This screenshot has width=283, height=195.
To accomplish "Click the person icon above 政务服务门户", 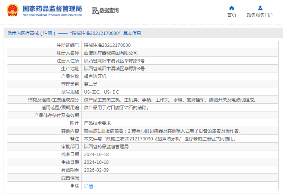I will click(x=260, y=8).
